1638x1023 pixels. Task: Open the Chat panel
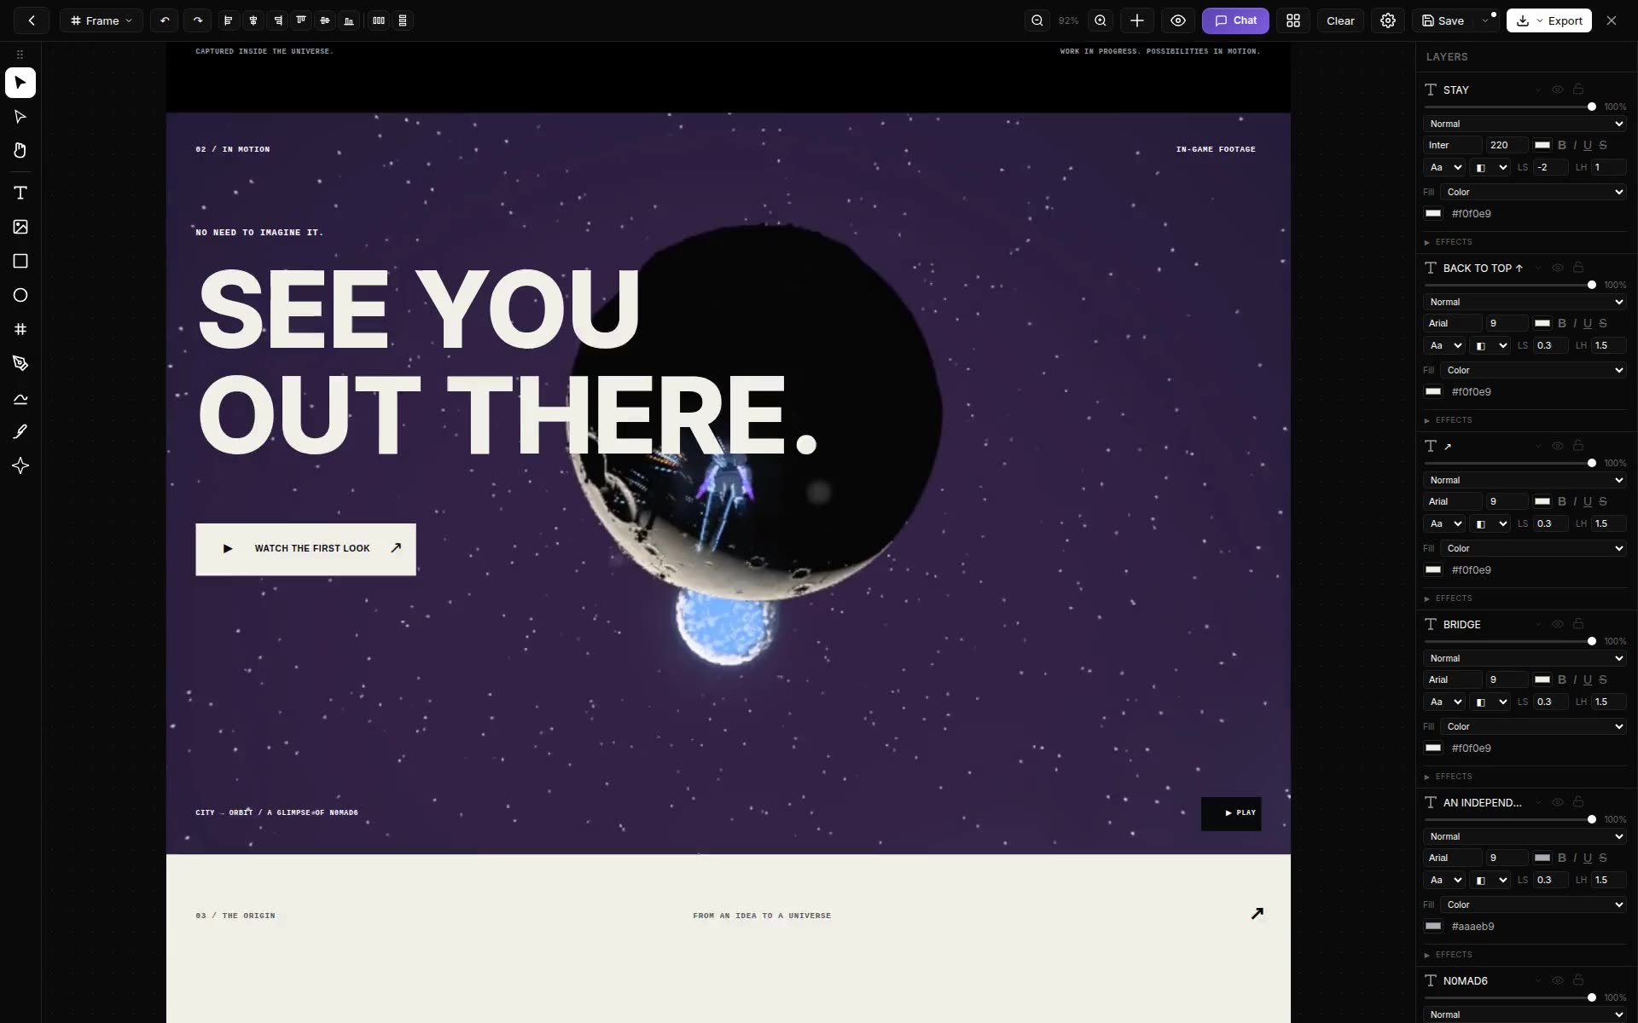point(1235,20)
